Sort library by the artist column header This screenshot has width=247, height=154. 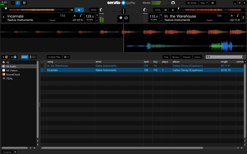119,62
